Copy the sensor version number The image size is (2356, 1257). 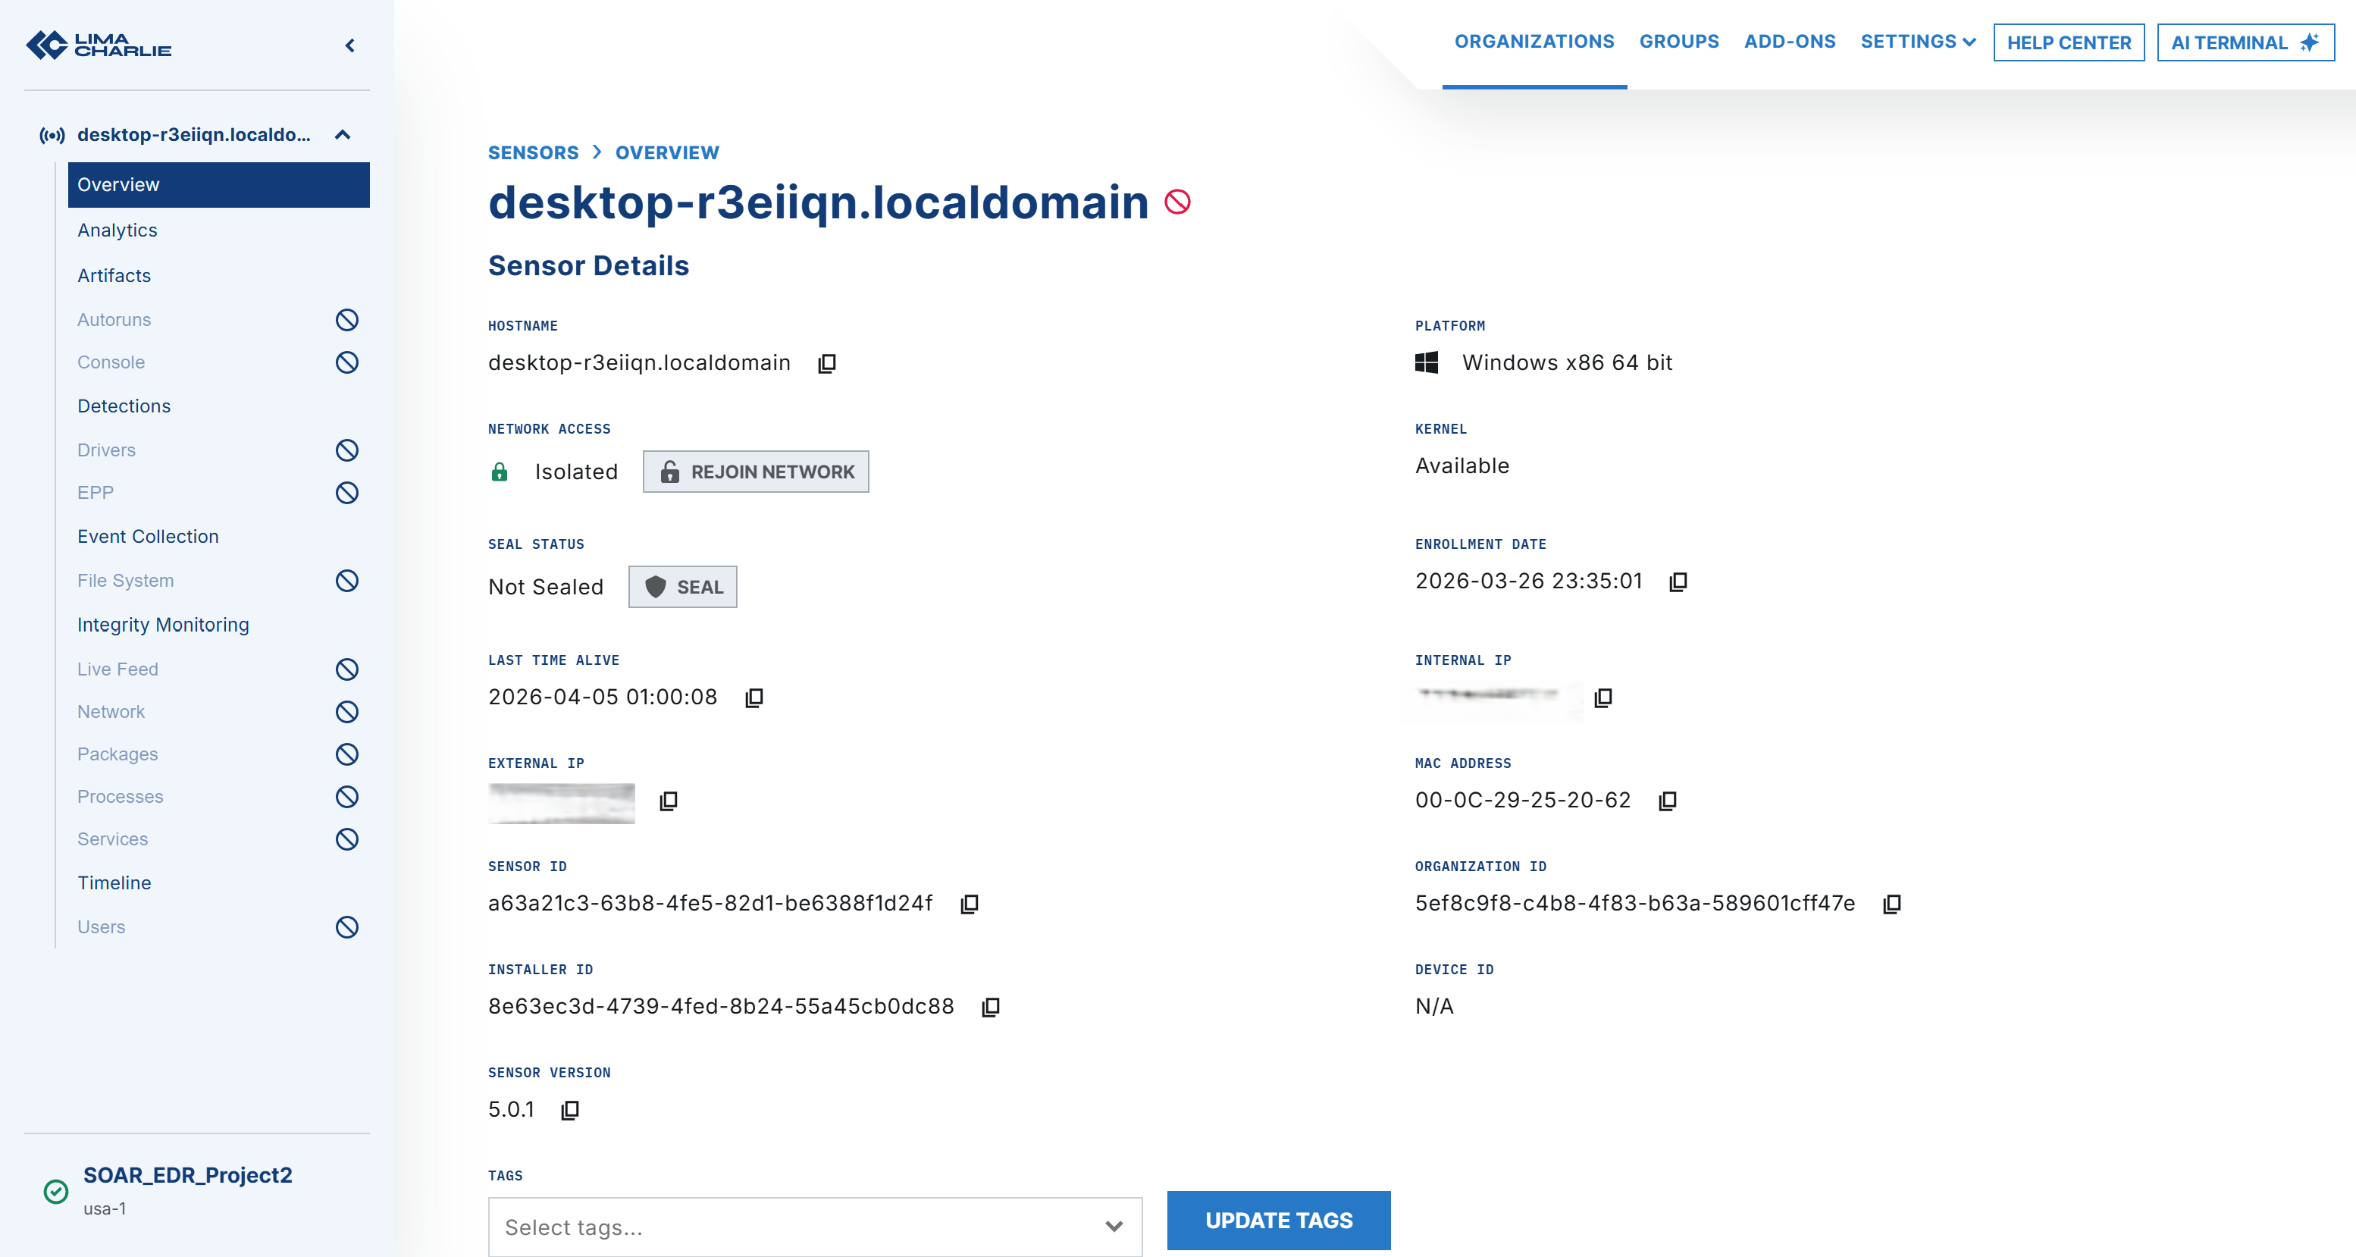tap(570, 1110)
